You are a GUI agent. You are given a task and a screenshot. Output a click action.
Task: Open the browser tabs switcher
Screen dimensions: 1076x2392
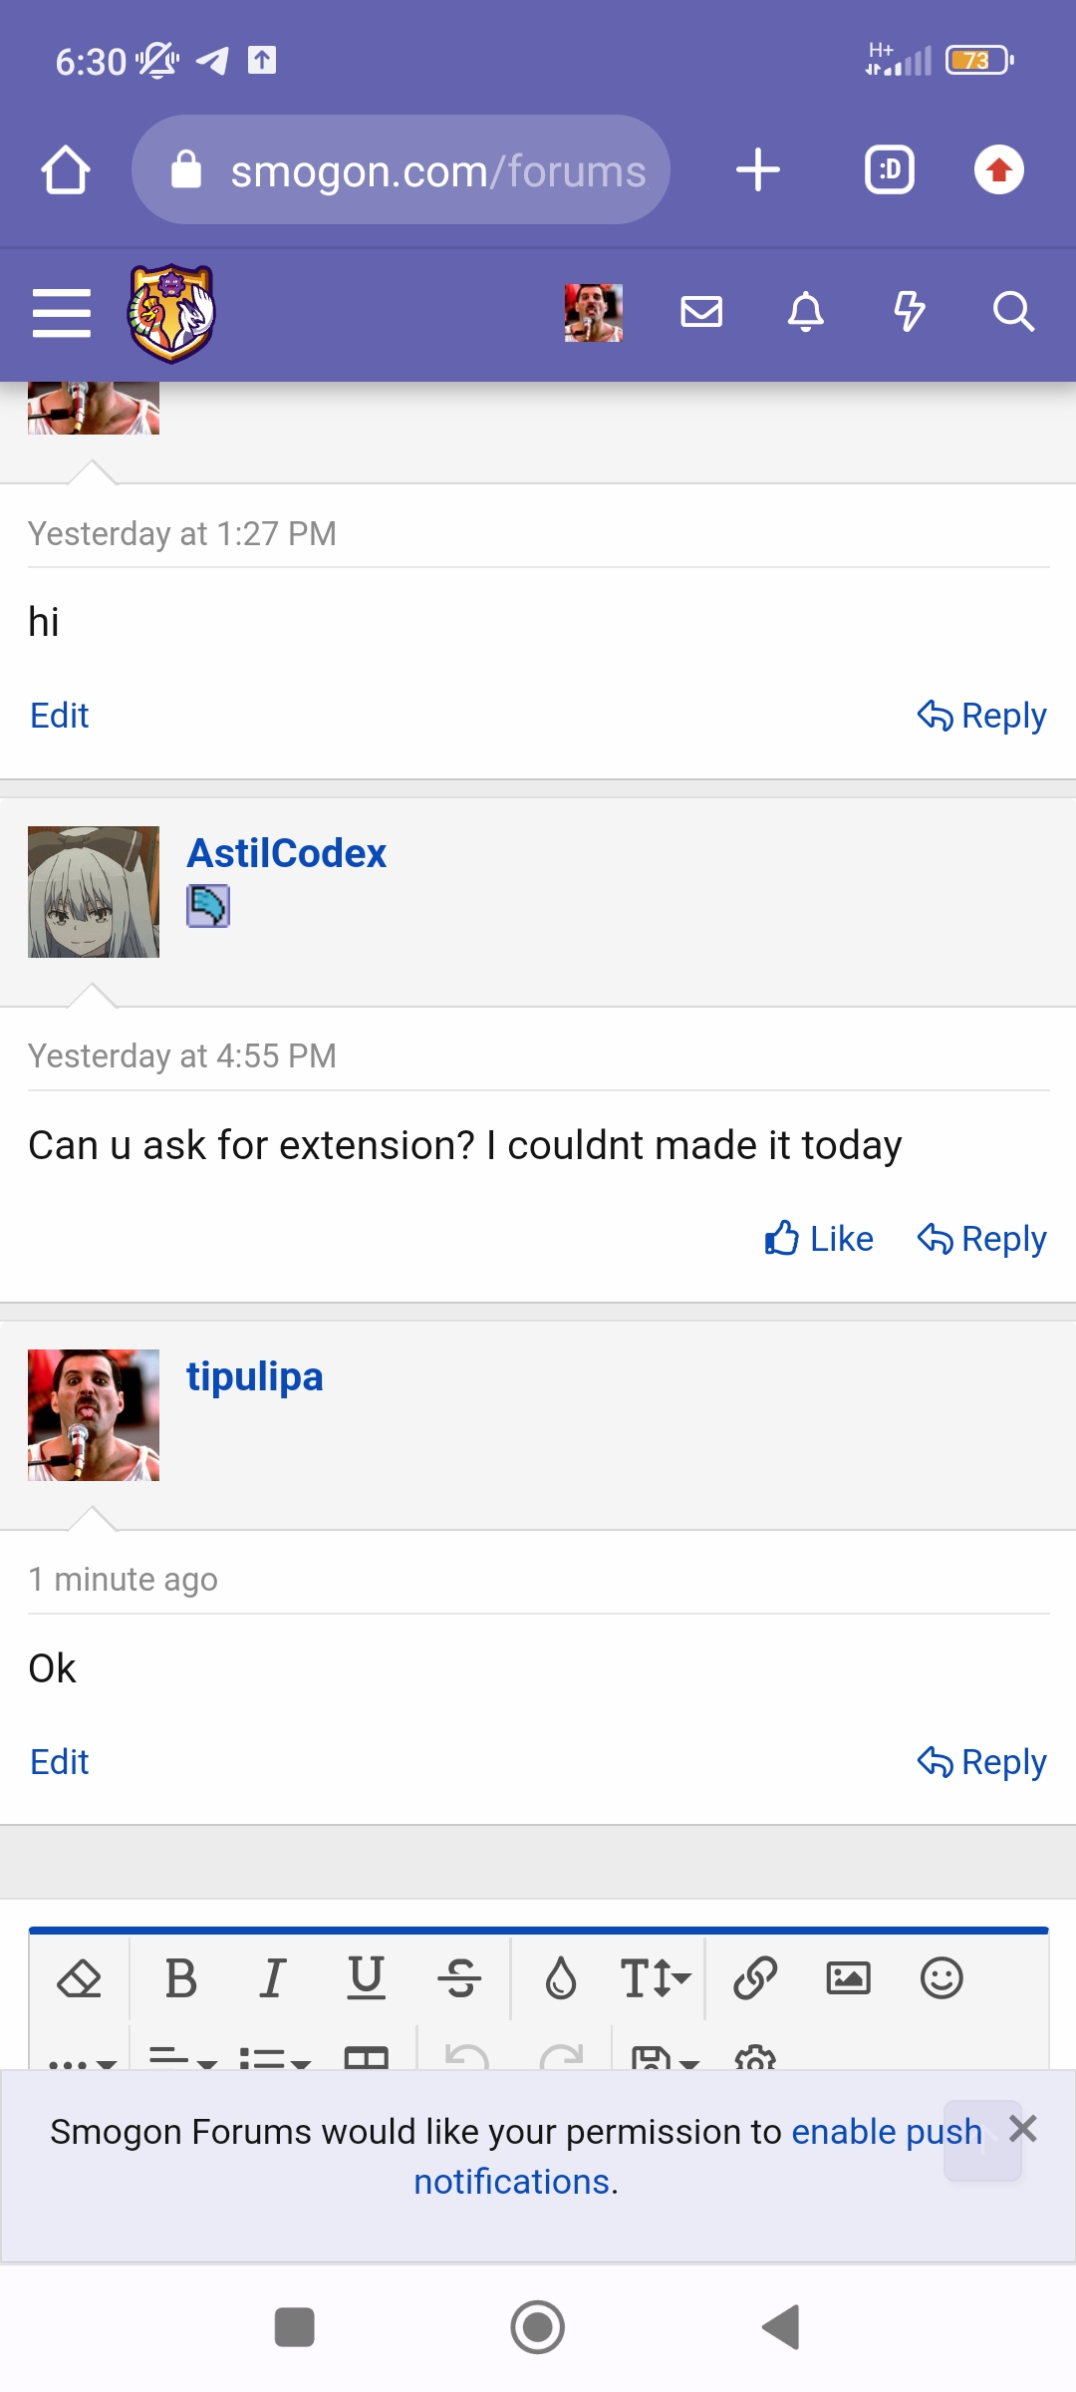click(x=890, y=169)
